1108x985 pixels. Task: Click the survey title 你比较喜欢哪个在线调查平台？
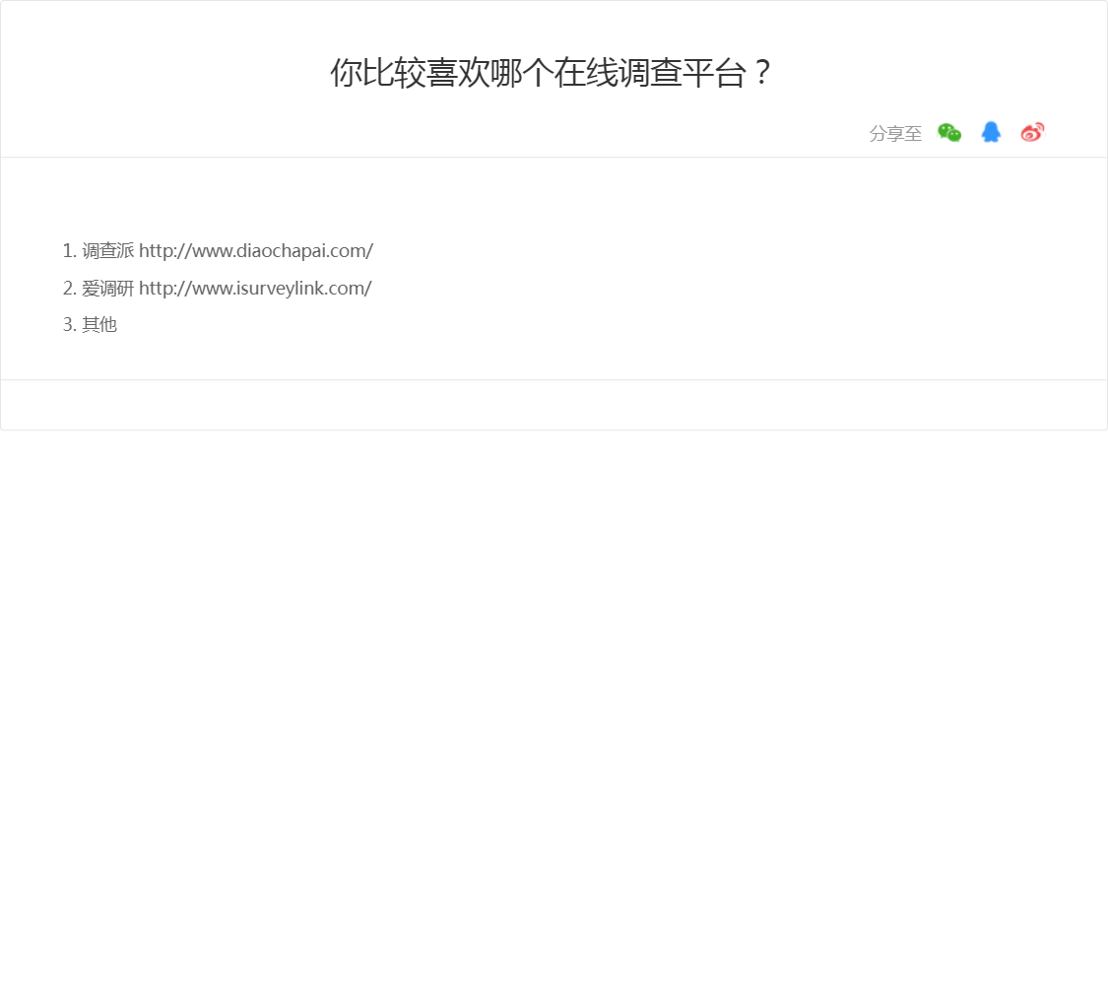tap(551, 73)
